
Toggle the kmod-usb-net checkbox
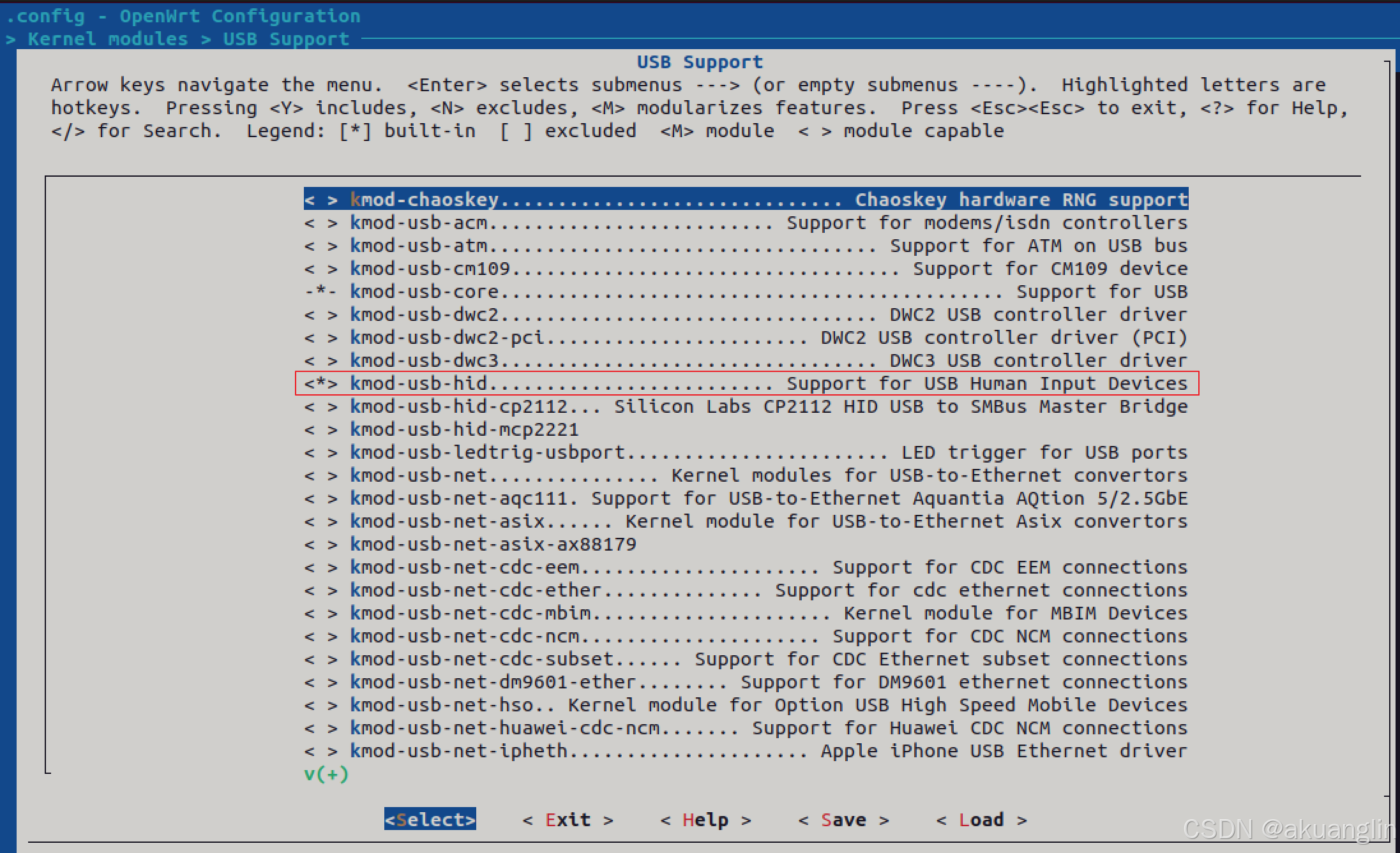pos(320,475)
